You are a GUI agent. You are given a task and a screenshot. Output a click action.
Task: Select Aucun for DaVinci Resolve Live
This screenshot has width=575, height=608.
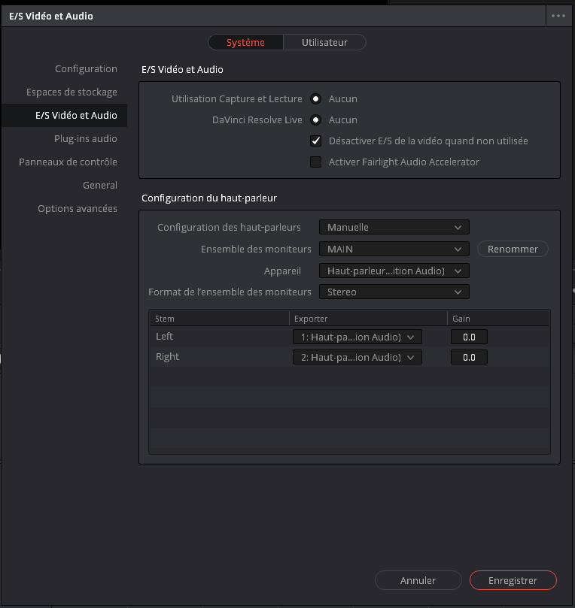coord(315,120)
